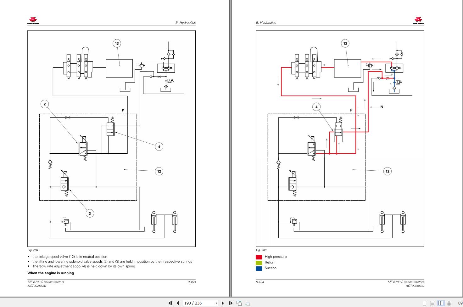Click the green Return legend swatch
The image size is (463, 307).
[259, 263]
